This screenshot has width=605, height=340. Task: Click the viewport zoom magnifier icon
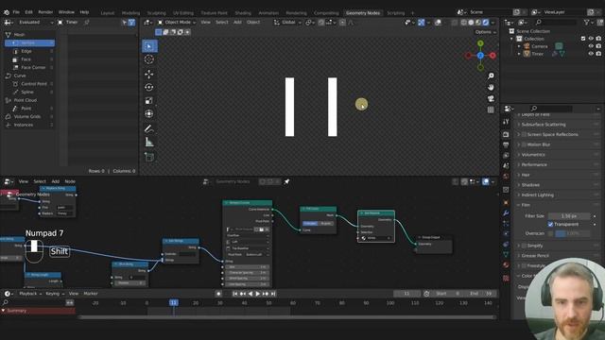pos(491,76)
